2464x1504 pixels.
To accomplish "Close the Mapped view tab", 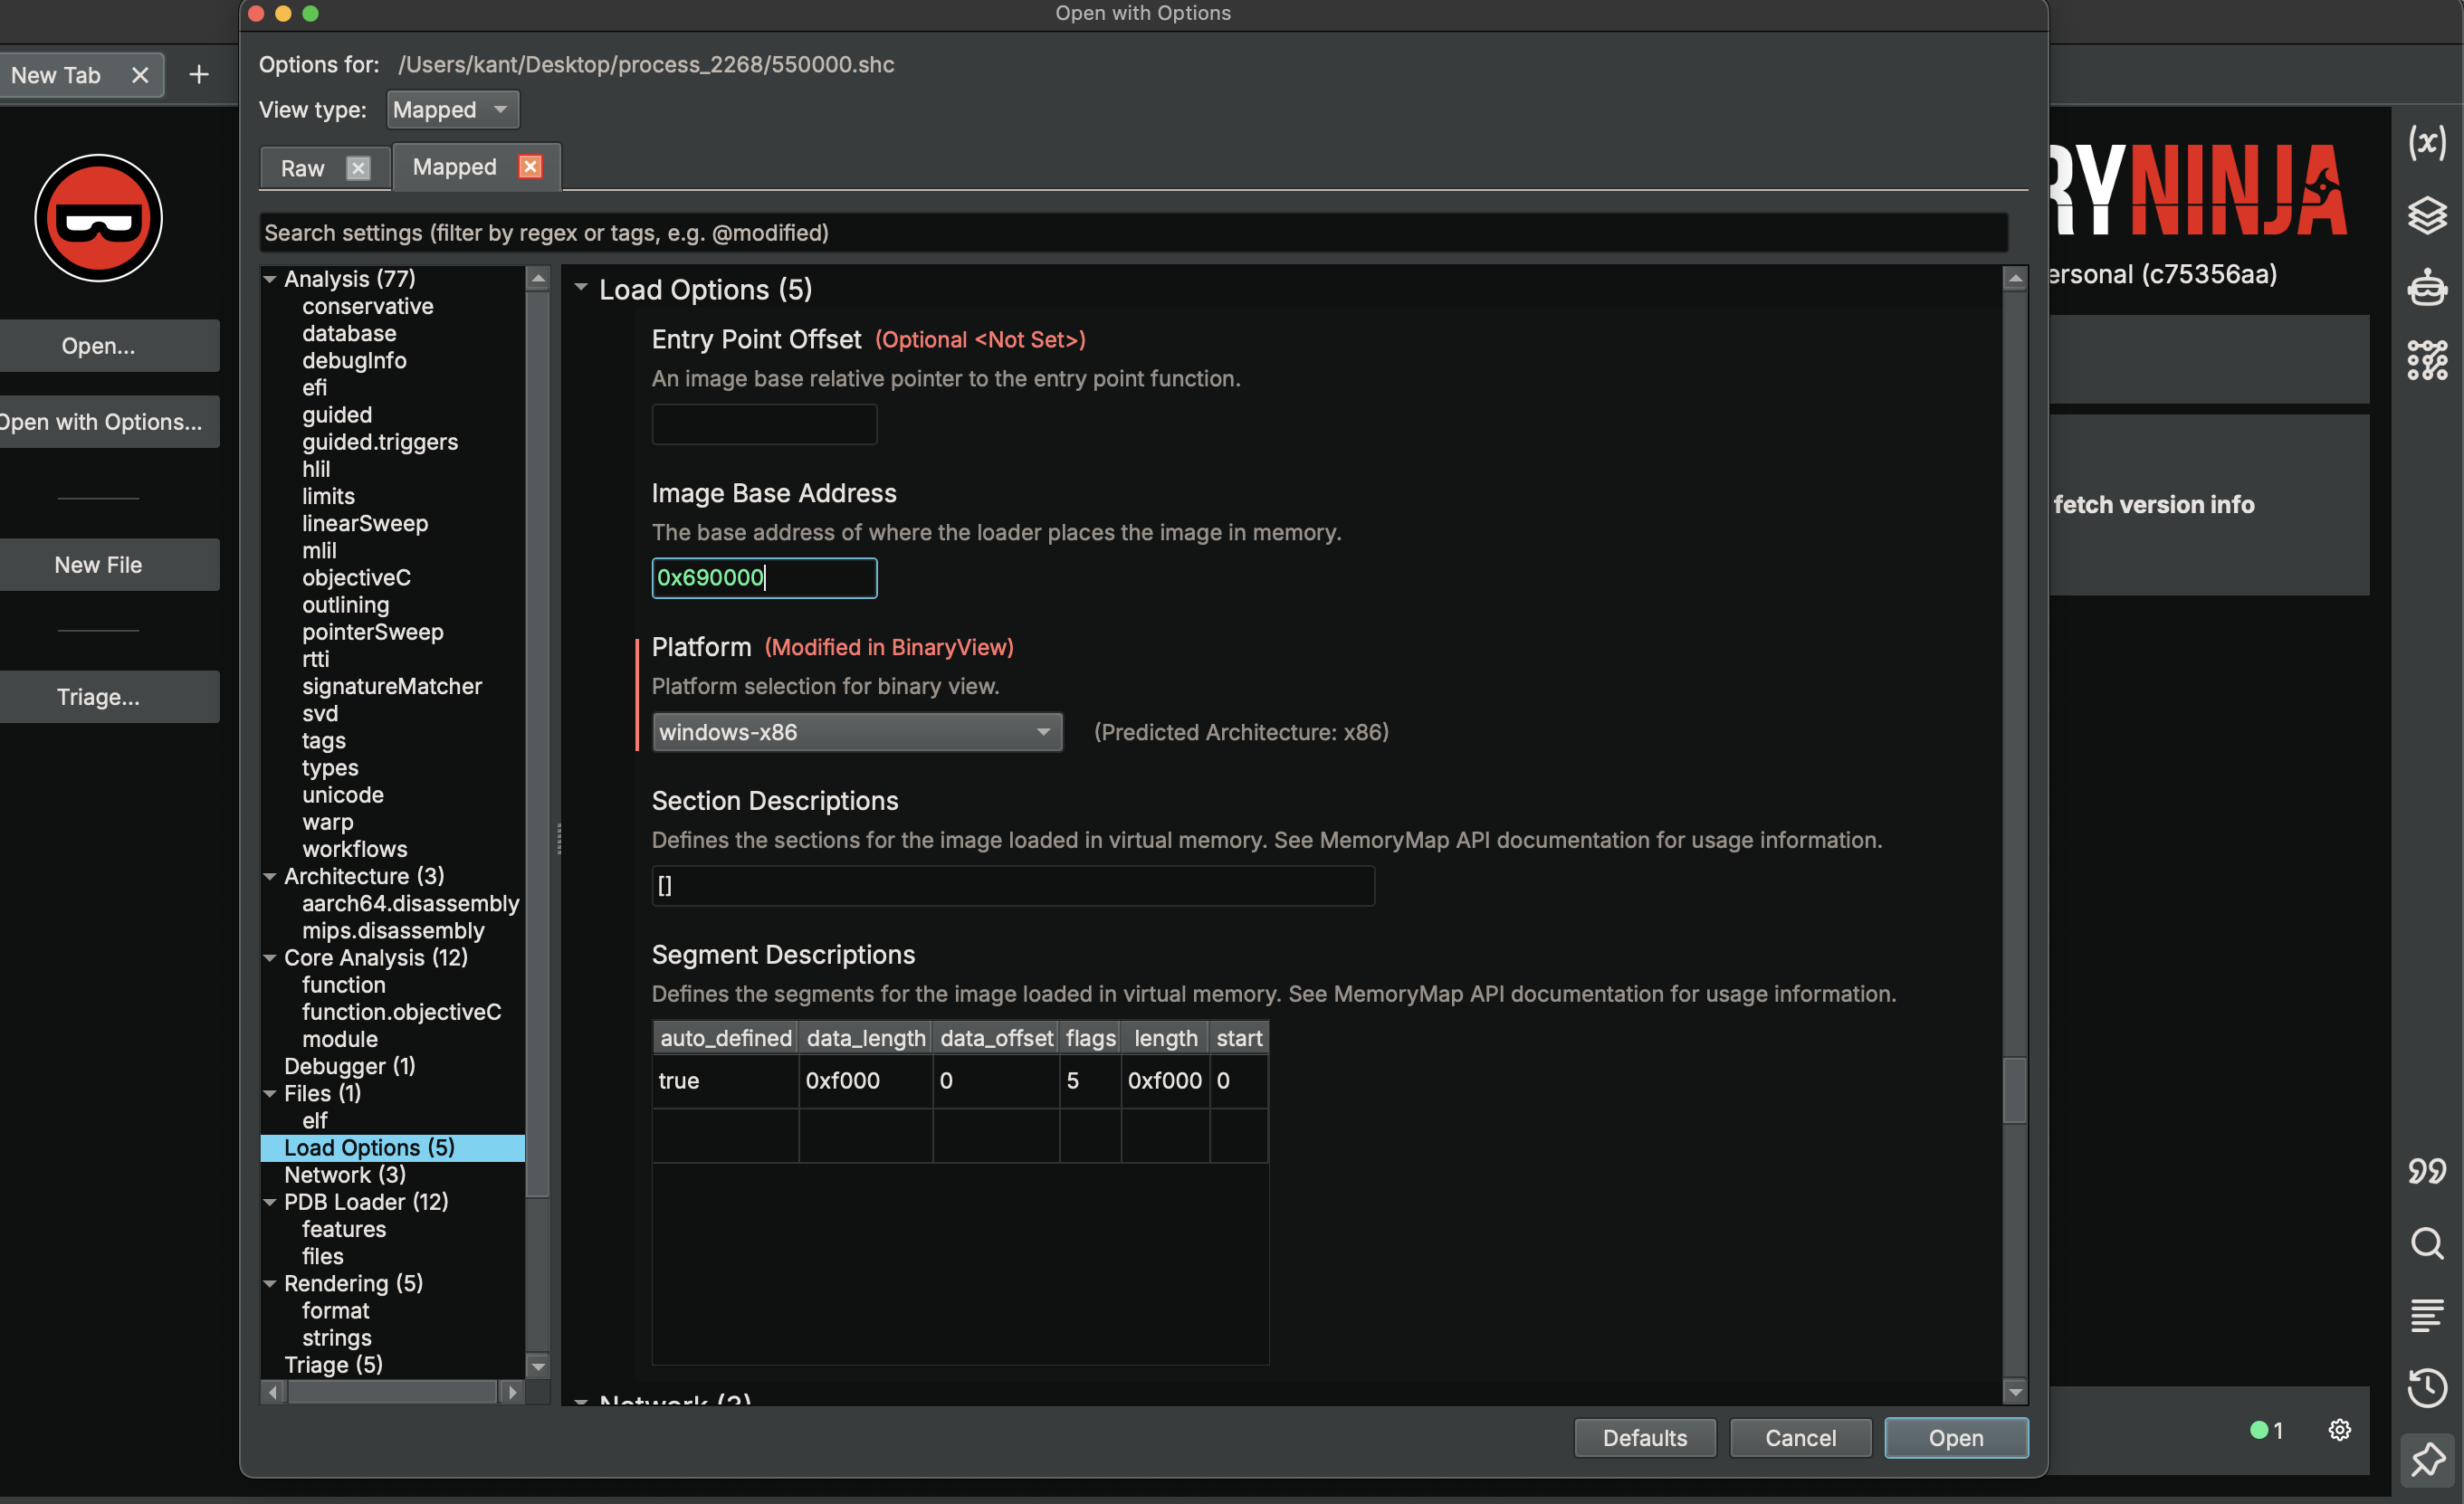I will pos(530,167).
